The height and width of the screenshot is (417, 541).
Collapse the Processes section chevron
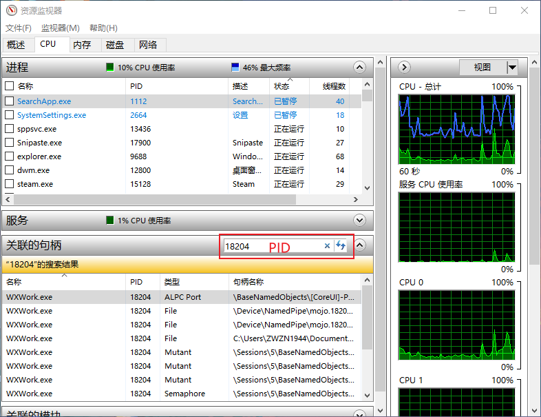[x=359, y=67]
